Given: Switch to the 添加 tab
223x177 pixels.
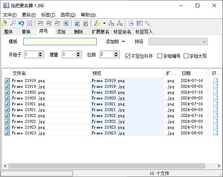Looking at the screenshot, I should 63,32.
